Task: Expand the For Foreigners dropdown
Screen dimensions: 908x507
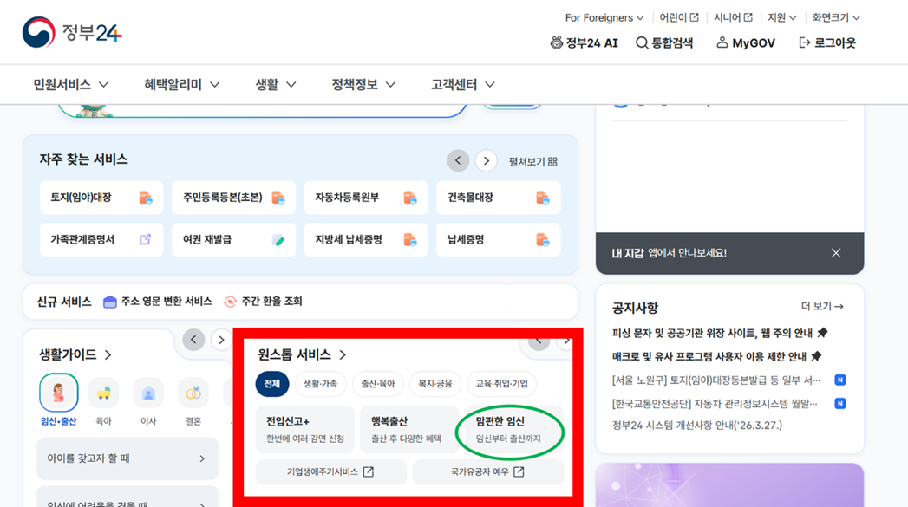Action: (604, 17)
